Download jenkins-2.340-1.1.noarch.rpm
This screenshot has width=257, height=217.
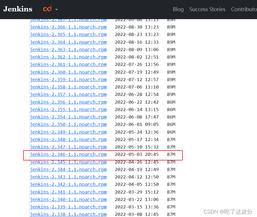[68, 200]
